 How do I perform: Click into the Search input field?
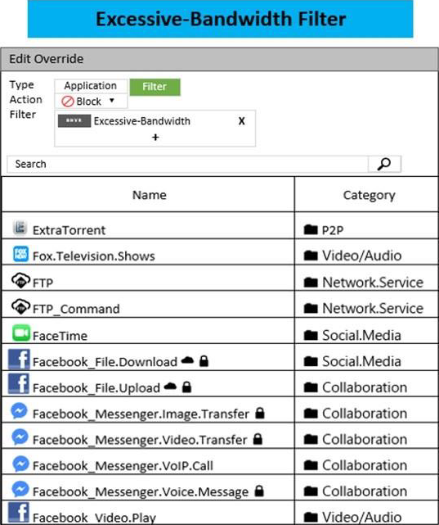click(188, 164)
